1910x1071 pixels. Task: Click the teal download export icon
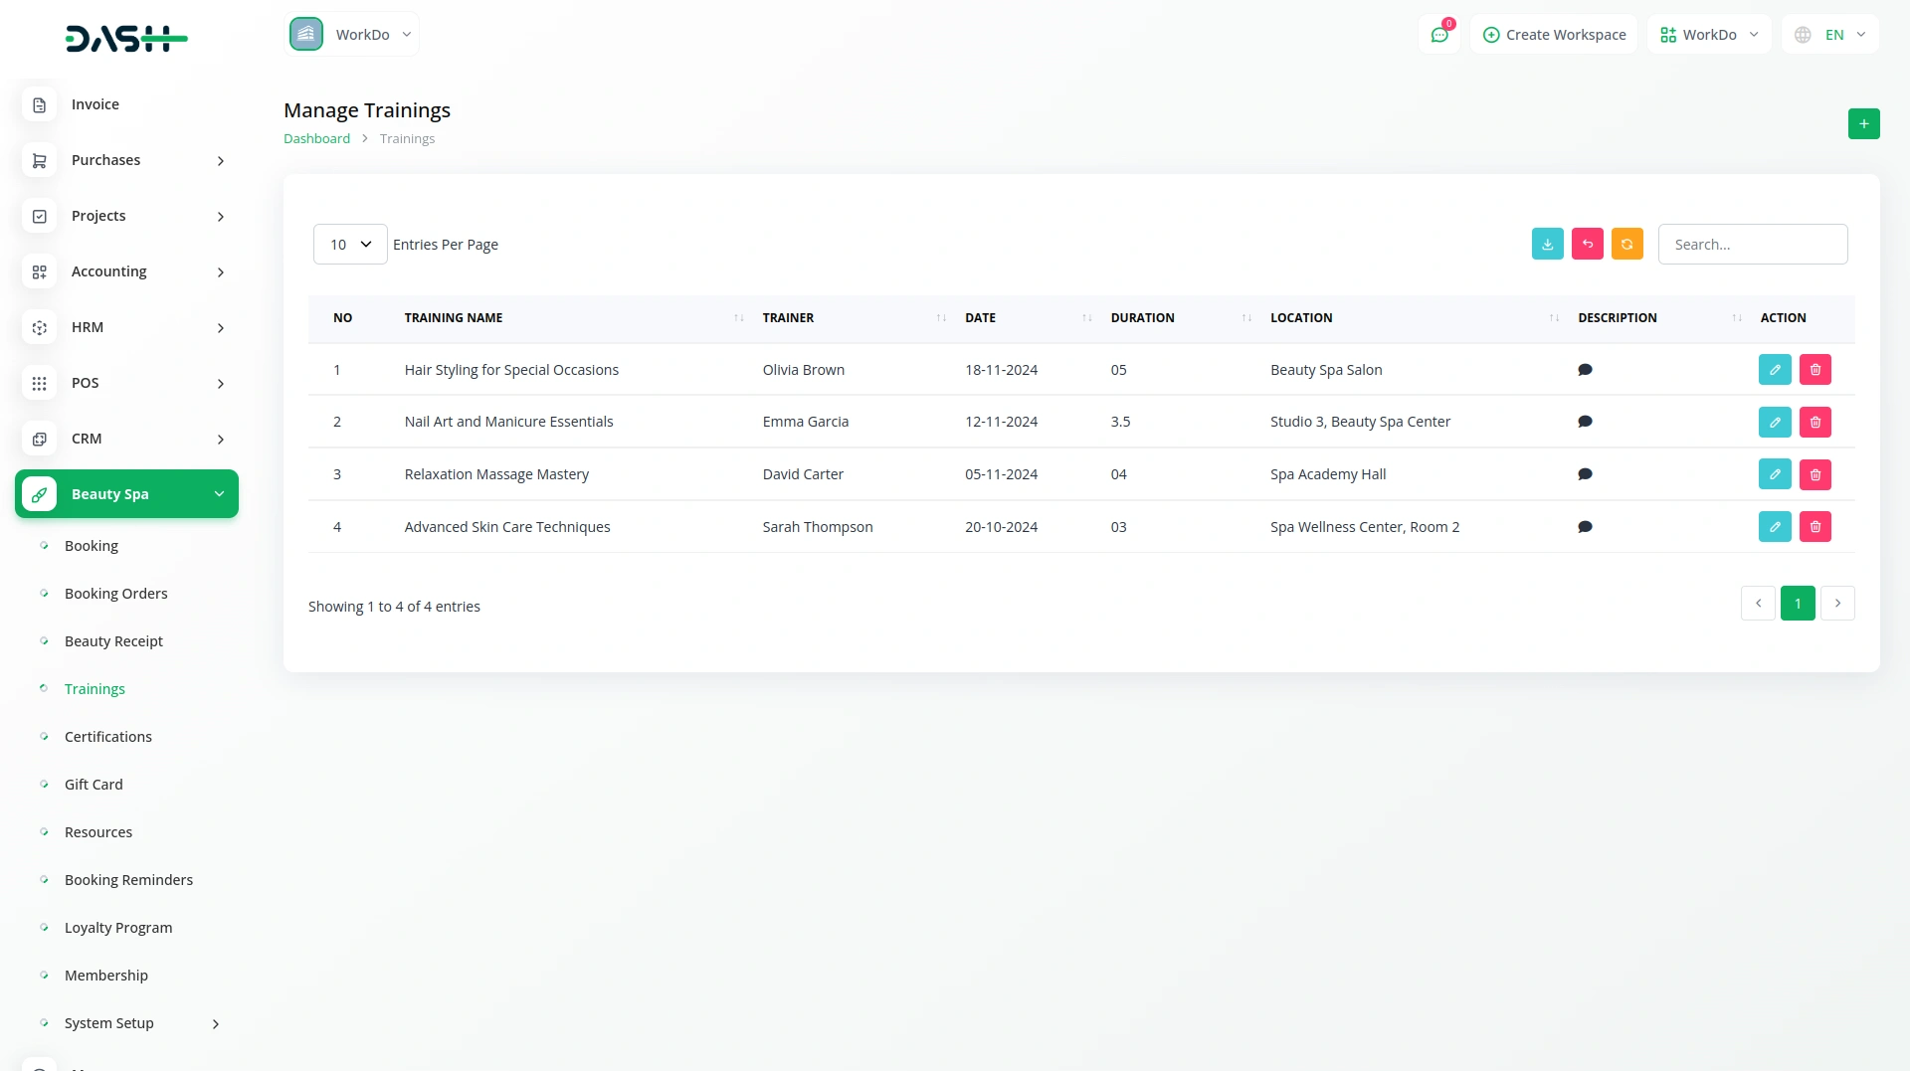point(1547,245)
